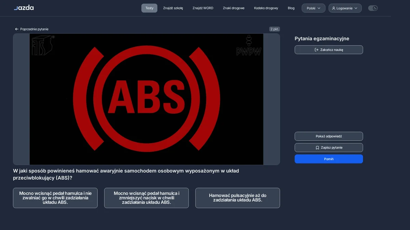This screenshot has height=230, width=410.
Task: Choose answer 'Hamować pulsacyjnie aż do zadziałania'
Action: [x=237, y=198]
